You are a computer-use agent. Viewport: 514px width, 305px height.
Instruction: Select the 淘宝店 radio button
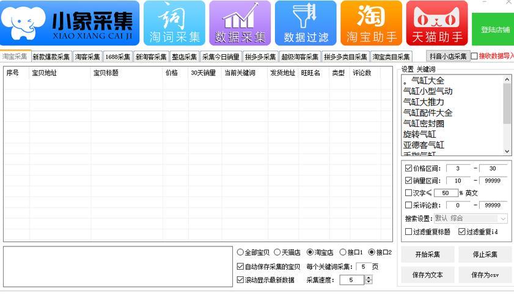[x=310, y=252]
